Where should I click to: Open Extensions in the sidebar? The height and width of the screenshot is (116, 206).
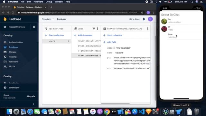pyautogui.click(x=14, y=88)
